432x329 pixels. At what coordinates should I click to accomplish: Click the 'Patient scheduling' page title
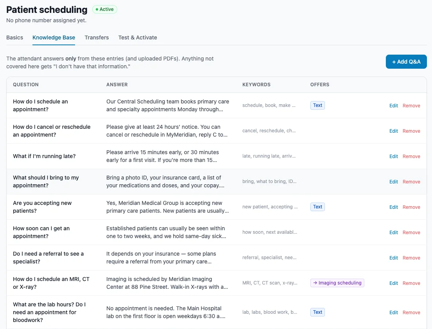click(47, 10)
